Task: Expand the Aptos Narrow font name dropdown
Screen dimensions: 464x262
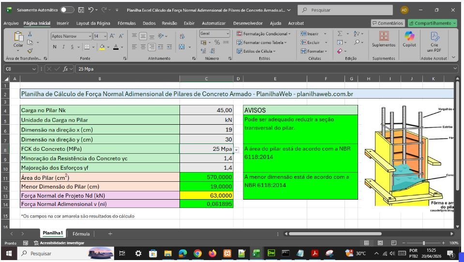Action: click(90, 36)
